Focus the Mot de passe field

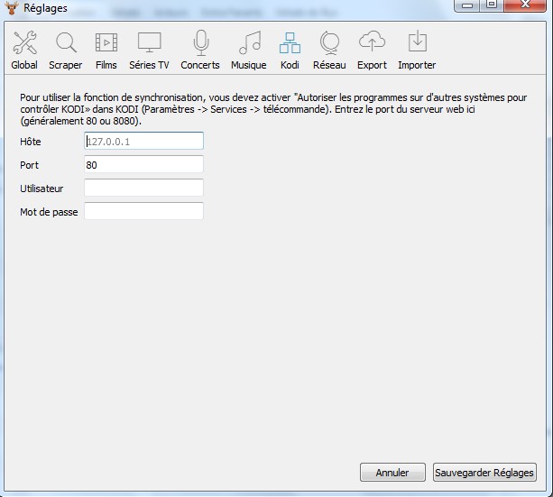[144, 211]
